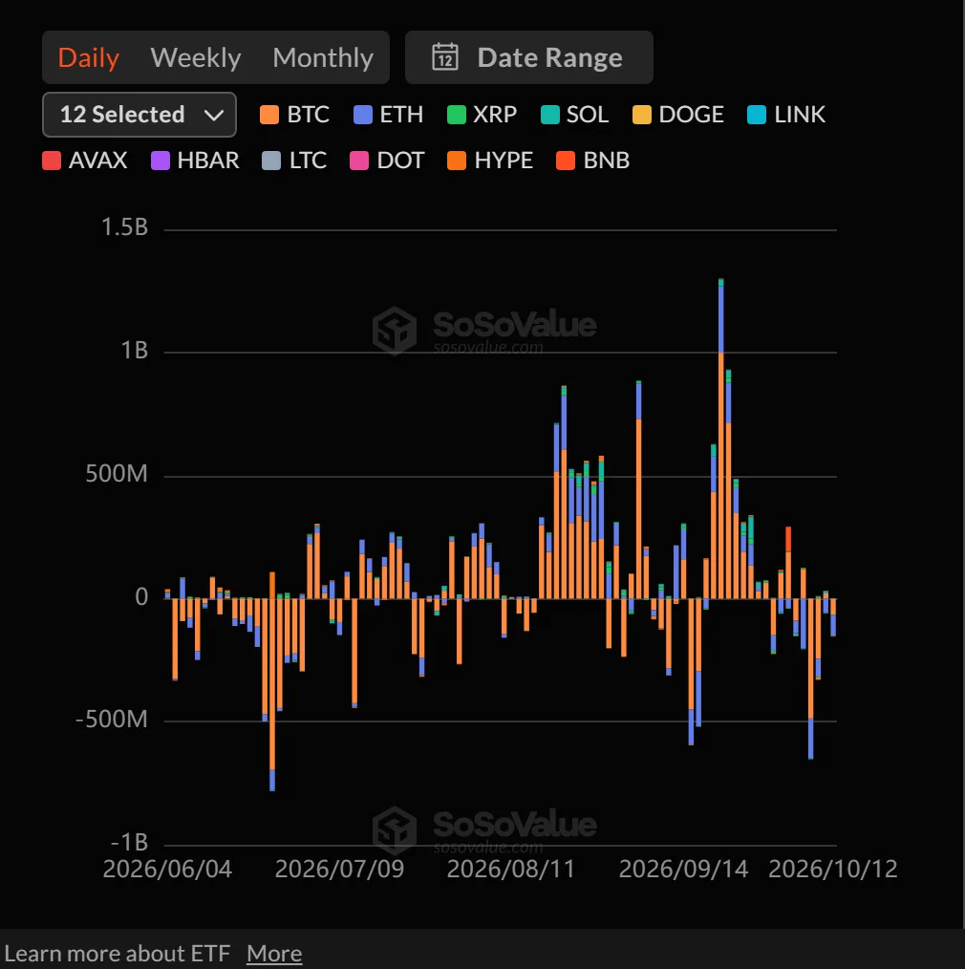
Task: Click the -500M y-axis label
Action: [112, 720]
